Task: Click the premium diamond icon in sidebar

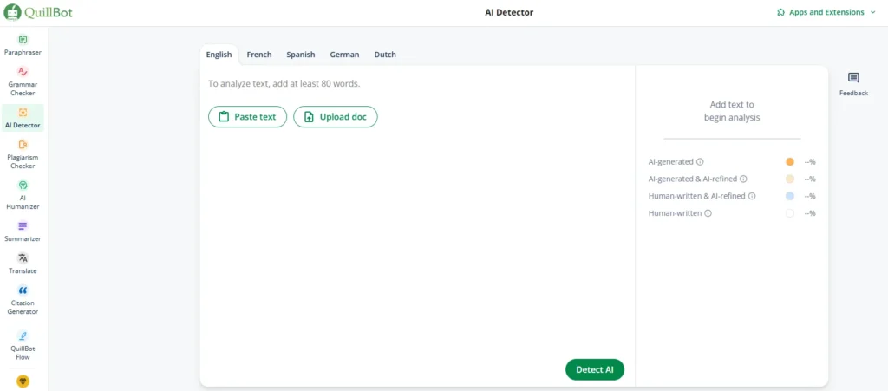Action: tap(23, 382)
